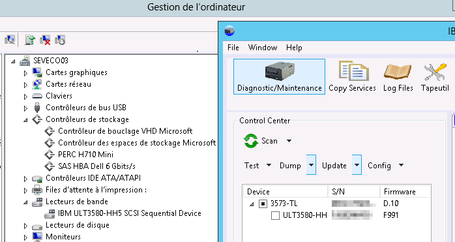Click the Cartes graphiques icon
Image resolution: width=455 pixels, height=242 pixels.
click(37, 72)
